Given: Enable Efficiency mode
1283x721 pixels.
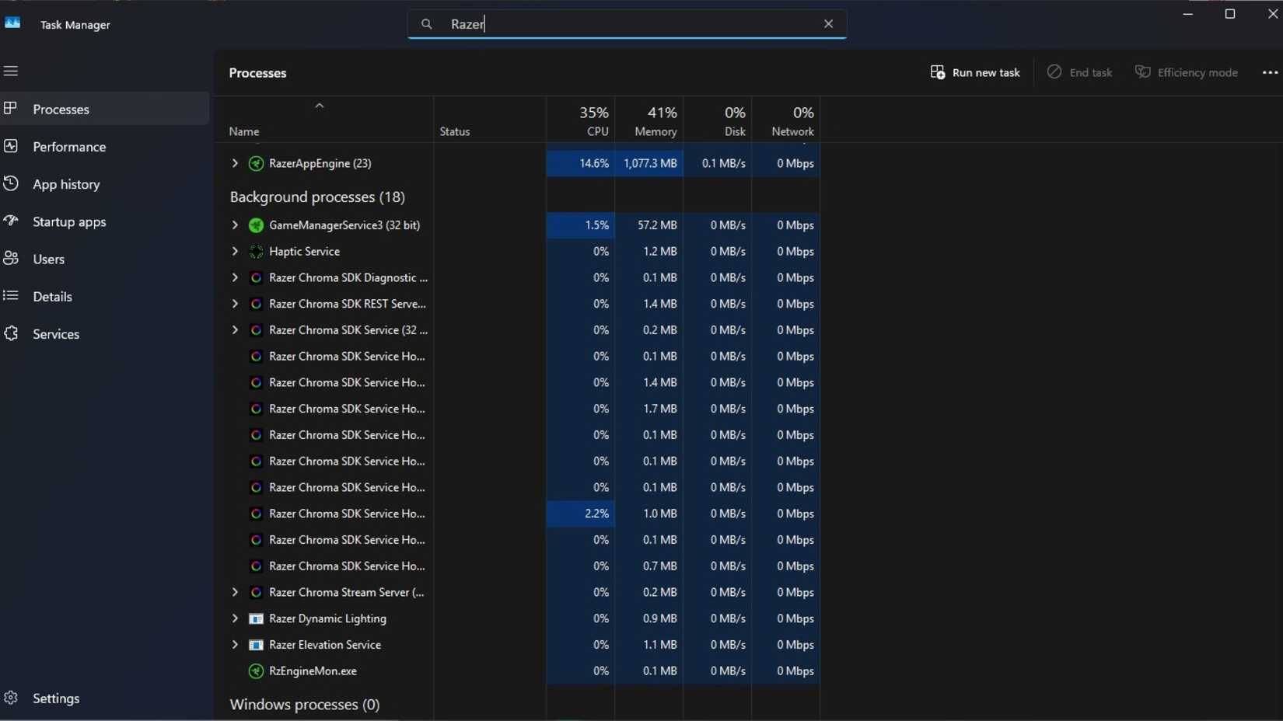Looking at the screenshot, I should coord(1187,72).
